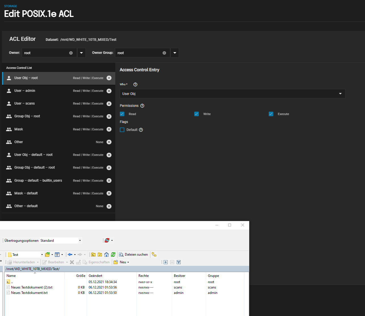Click the STORAGE breadcrumb link

(x=10, y=6)
